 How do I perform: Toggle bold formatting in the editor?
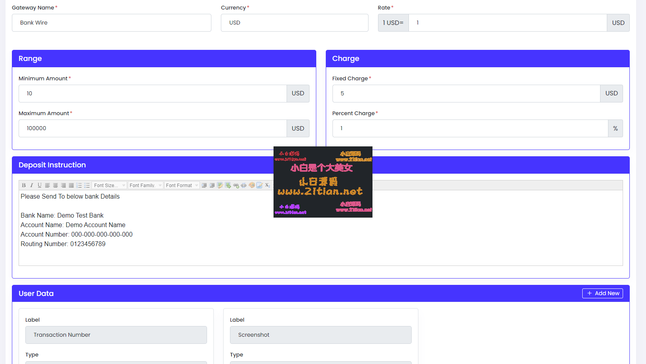click(24, 185)
